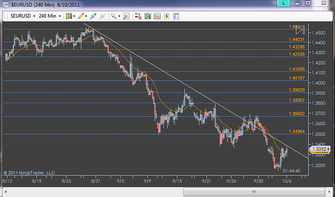Viewport: 335px width, 197px height.
Task: Open the data series candles icon
Action: 147,16
